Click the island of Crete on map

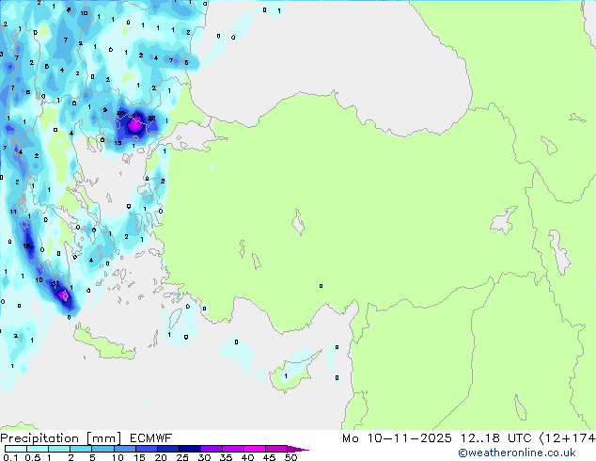point(103,343)
